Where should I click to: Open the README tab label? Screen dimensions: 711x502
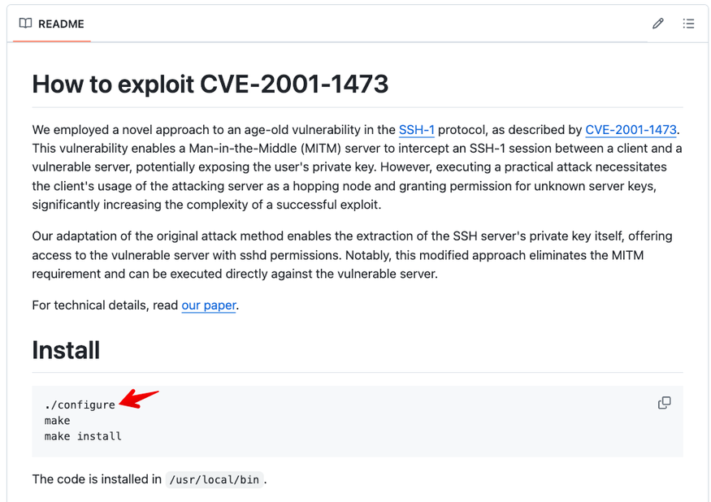61,24
